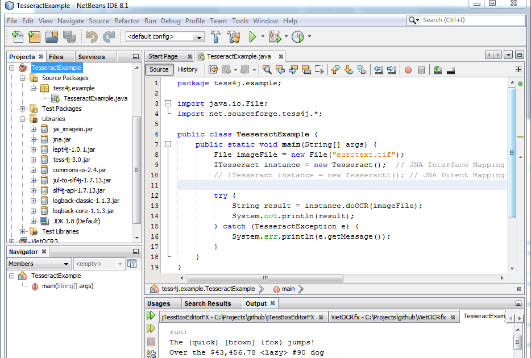
Task: Click the Shift Line Left icon
Action: point(378,70)
